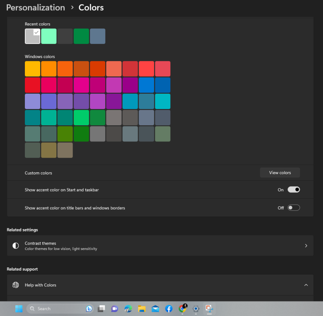Open Facebook from the taskbar
Screen dimensions: 323x316
pyautogui.click(x=169, y=308)
